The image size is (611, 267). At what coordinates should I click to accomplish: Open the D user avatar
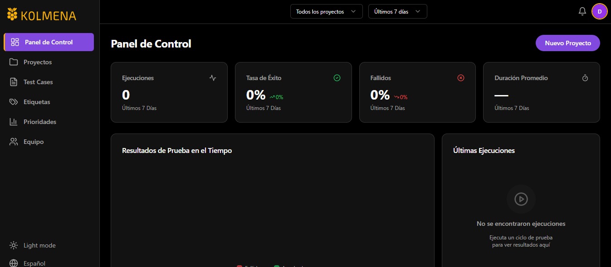(600, 11)
